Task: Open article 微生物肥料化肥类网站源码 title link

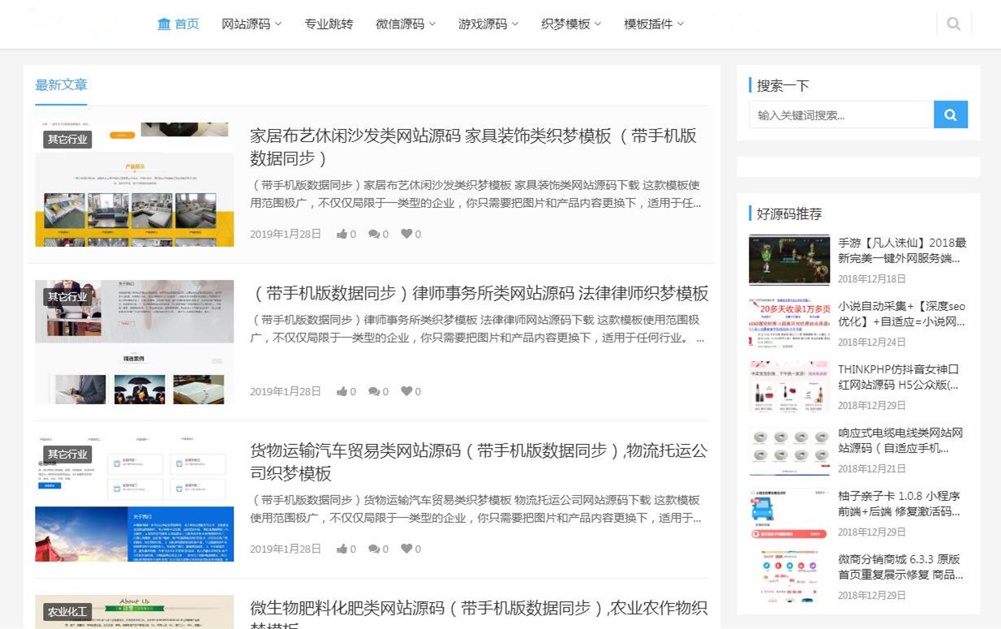Action: (x=479, y=617)
